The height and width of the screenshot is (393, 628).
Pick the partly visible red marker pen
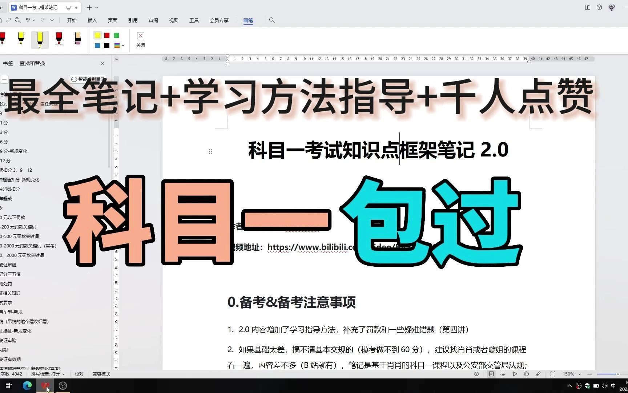pyautogui.click(x=3, y=38)
